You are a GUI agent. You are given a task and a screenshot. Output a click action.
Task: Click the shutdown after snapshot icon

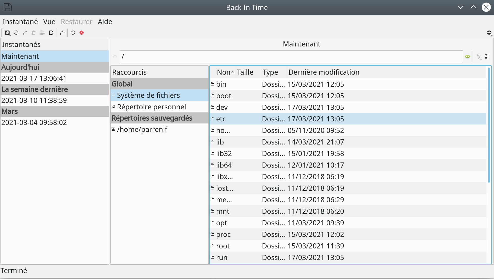(73, 33)
